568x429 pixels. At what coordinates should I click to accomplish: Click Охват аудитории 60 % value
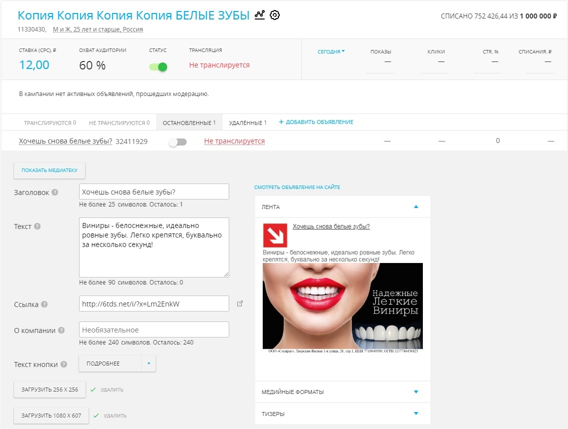click(x=93, y=65)
